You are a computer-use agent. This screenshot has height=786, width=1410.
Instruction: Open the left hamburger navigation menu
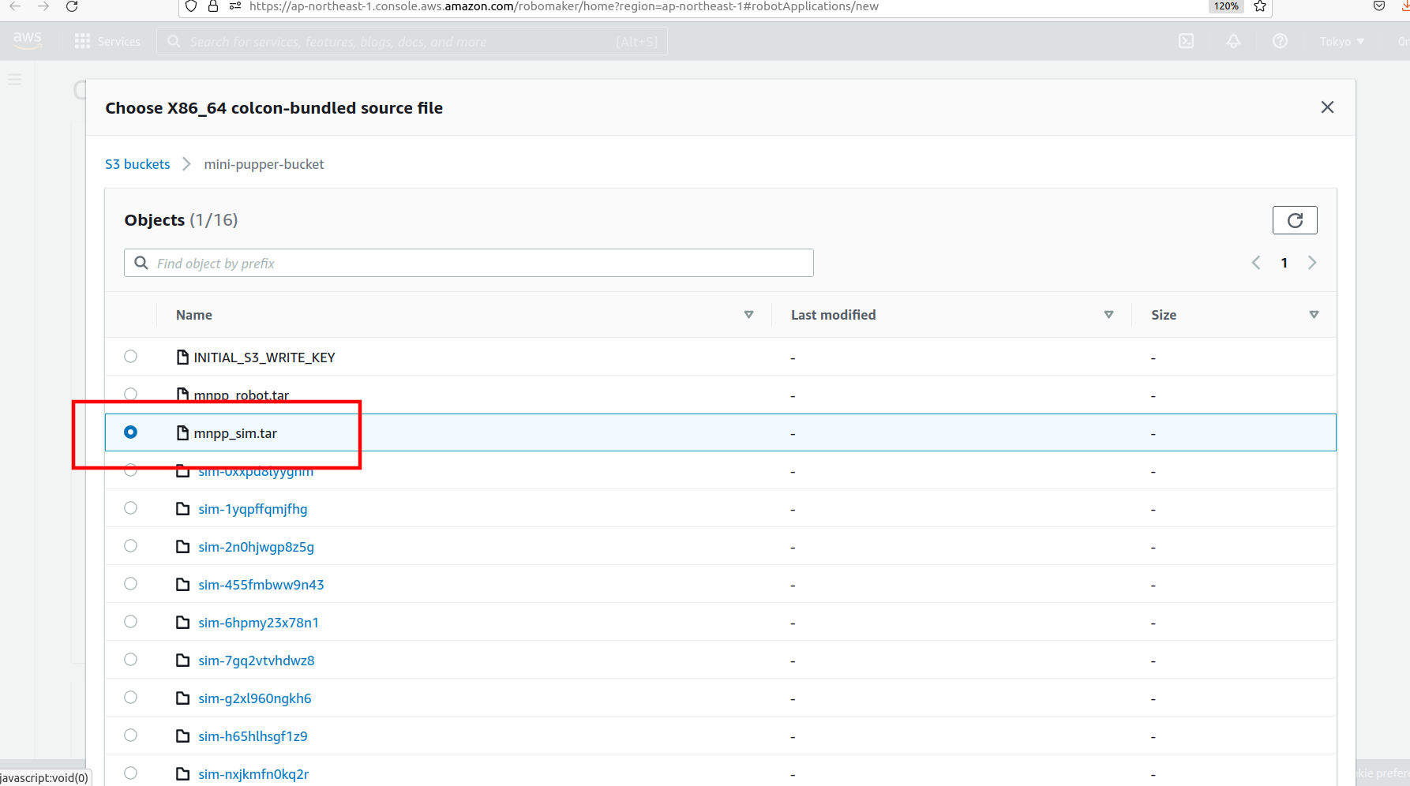[15, 80]
